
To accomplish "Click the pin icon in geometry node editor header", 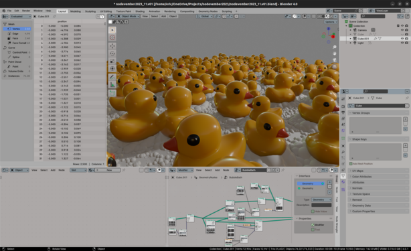I will (283, 170).
